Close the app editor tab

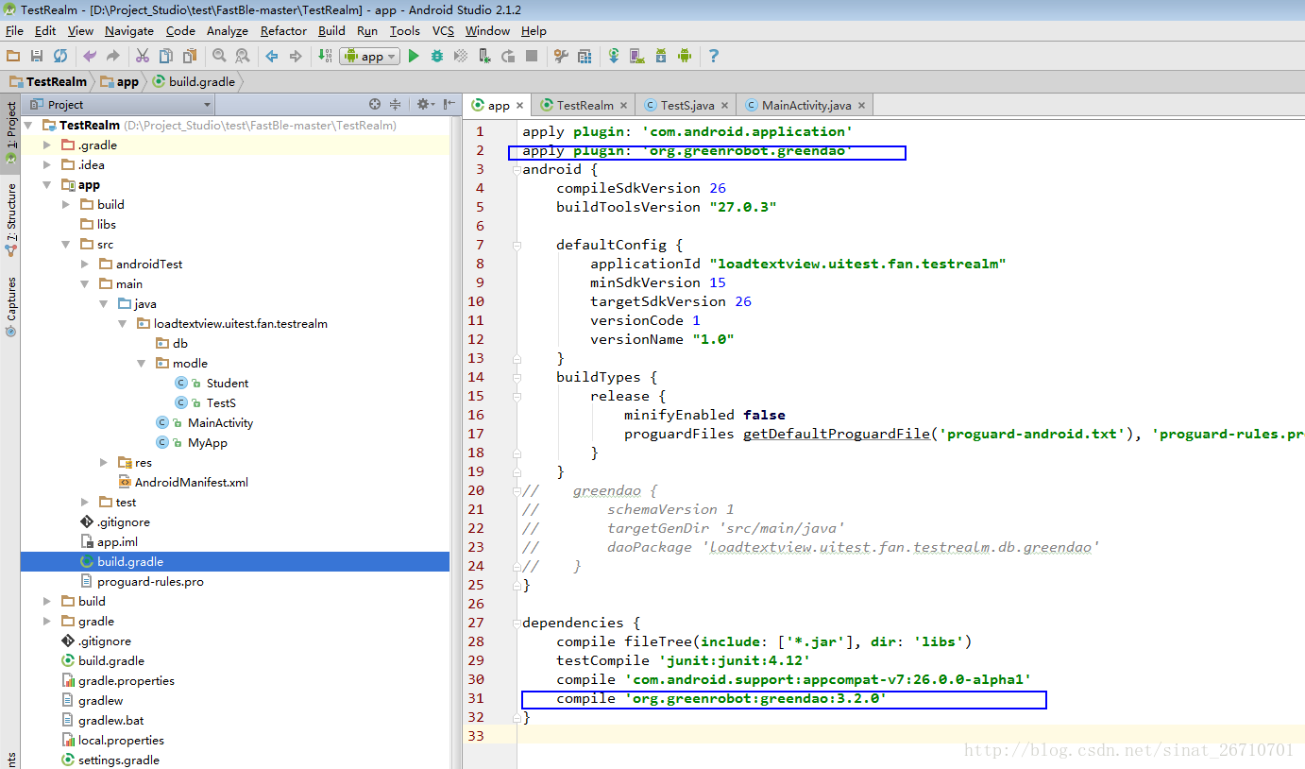(519, 106)
